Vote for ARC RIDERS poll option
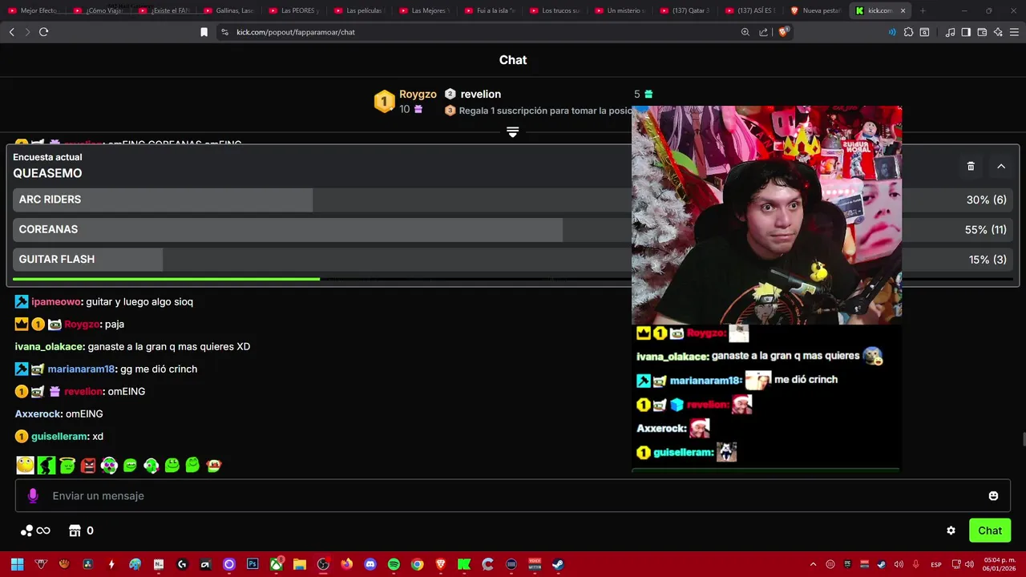 [513, 200]
